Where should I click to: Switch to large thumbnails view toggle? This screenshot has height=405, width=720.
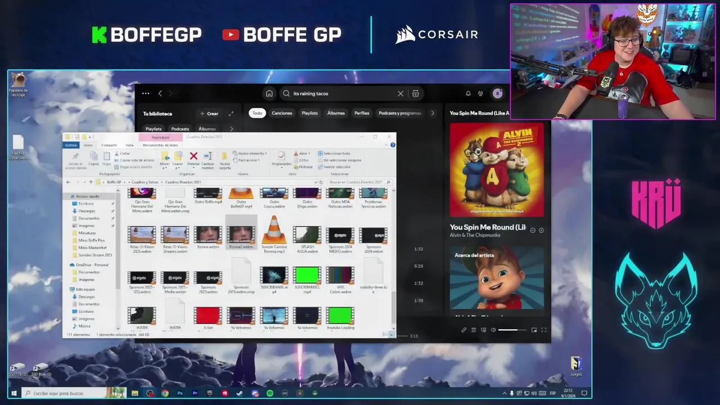point(391,335)
